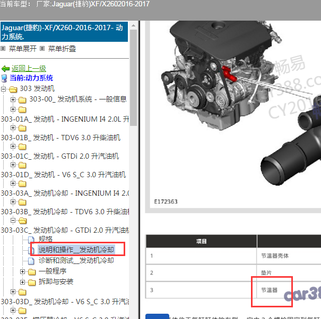Open 303-01A_ 发动机 - INGENIUM I4 2.0L
Screen dimensions: 321x319
pos(65,119)
